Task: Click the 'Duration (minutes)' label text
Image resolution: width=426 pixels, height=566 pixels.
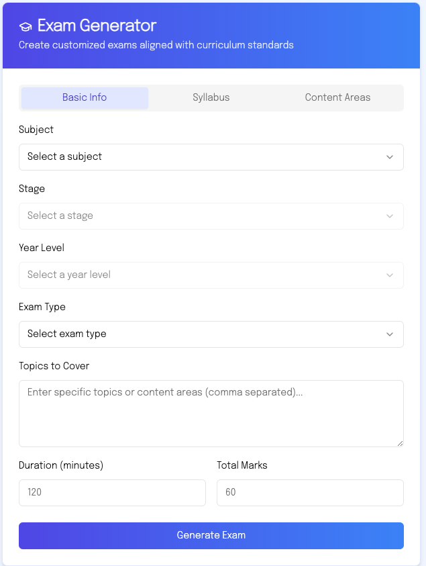Action: click(61, 465)
